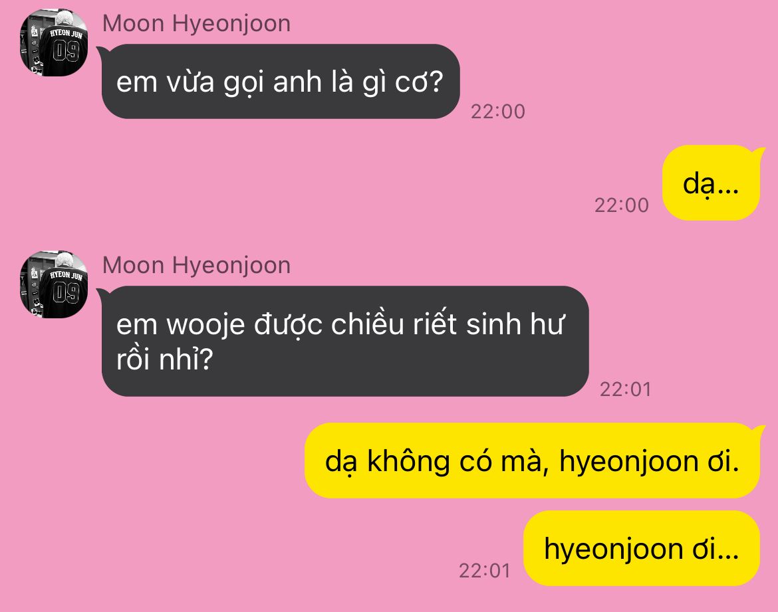Tap the second Moon Hyeonjoon avatar

click(x=54, y=284)
